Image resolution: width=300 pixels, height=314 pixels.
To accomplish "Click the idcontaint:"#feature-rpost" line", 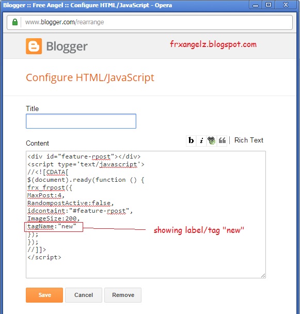I will (80, 211).
